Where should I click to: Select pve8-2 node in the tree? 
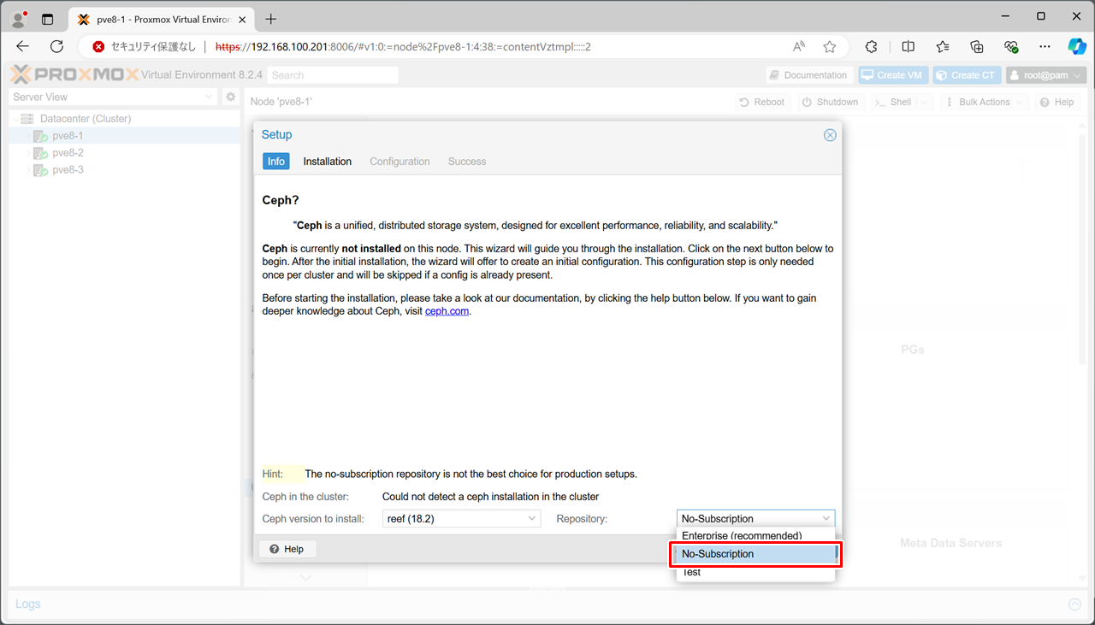(68, 153)
